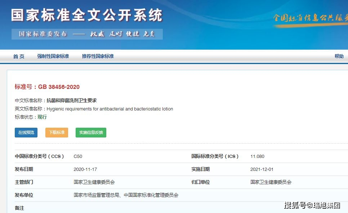The width and height of the screenshot is (348, 213).
Task: Click the 国际标准分类号 (ICS) label
Action: click(215, 156)
